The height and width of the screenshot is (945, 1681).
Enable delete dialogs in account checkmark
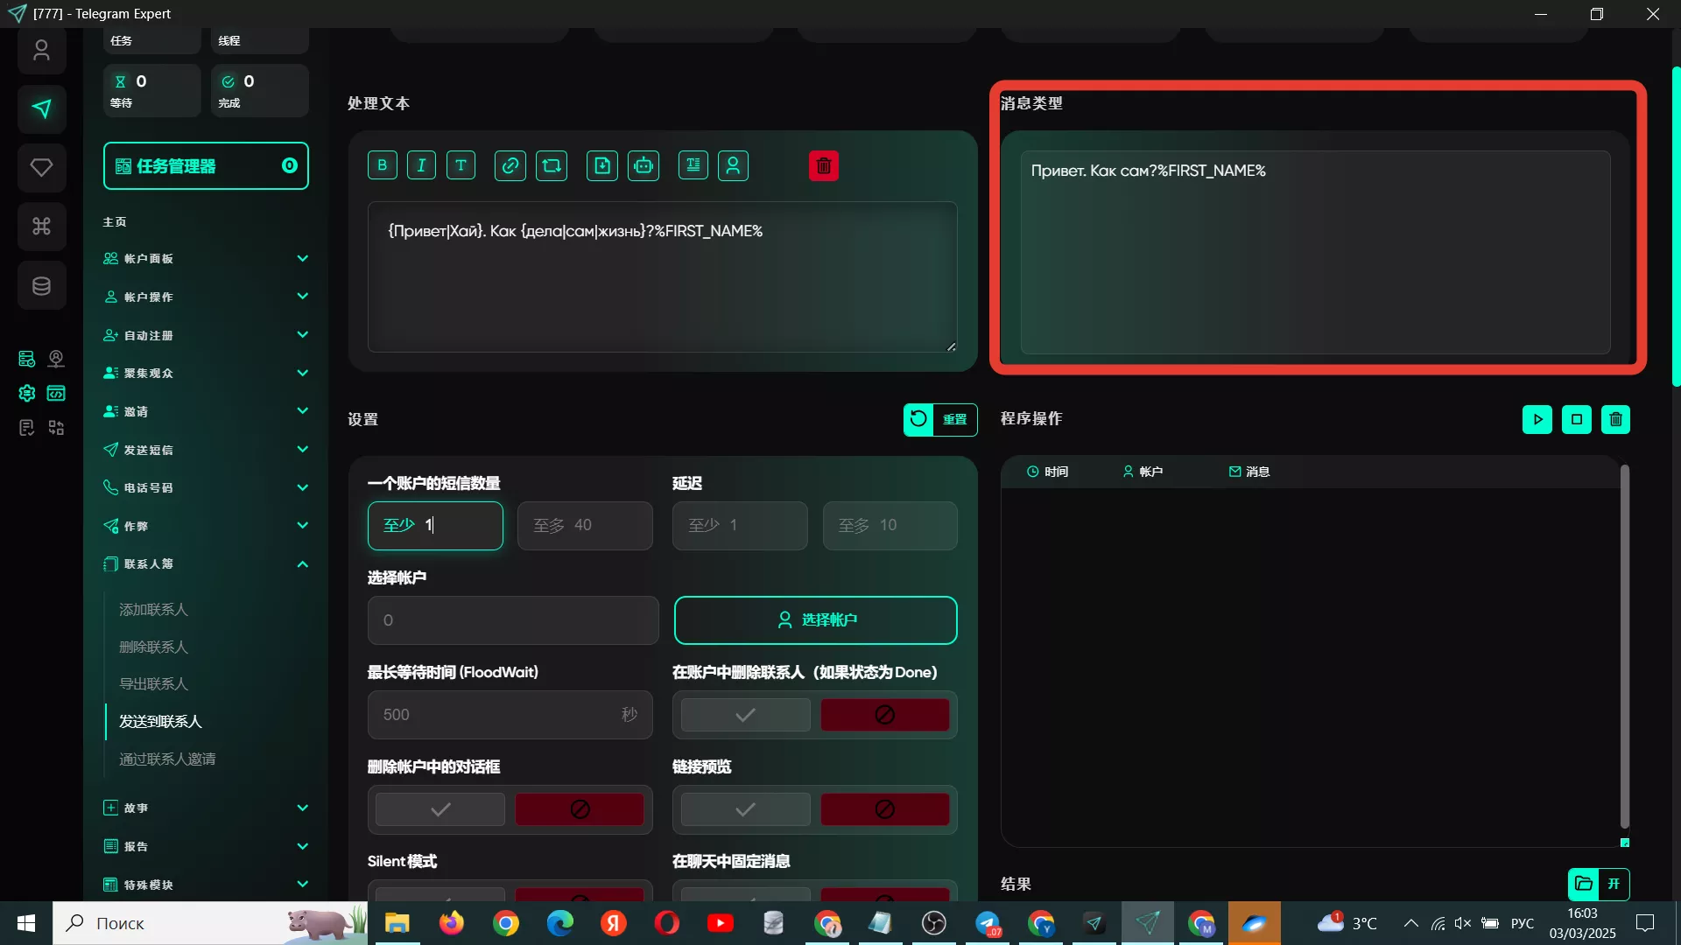click(x=440, y=809)
